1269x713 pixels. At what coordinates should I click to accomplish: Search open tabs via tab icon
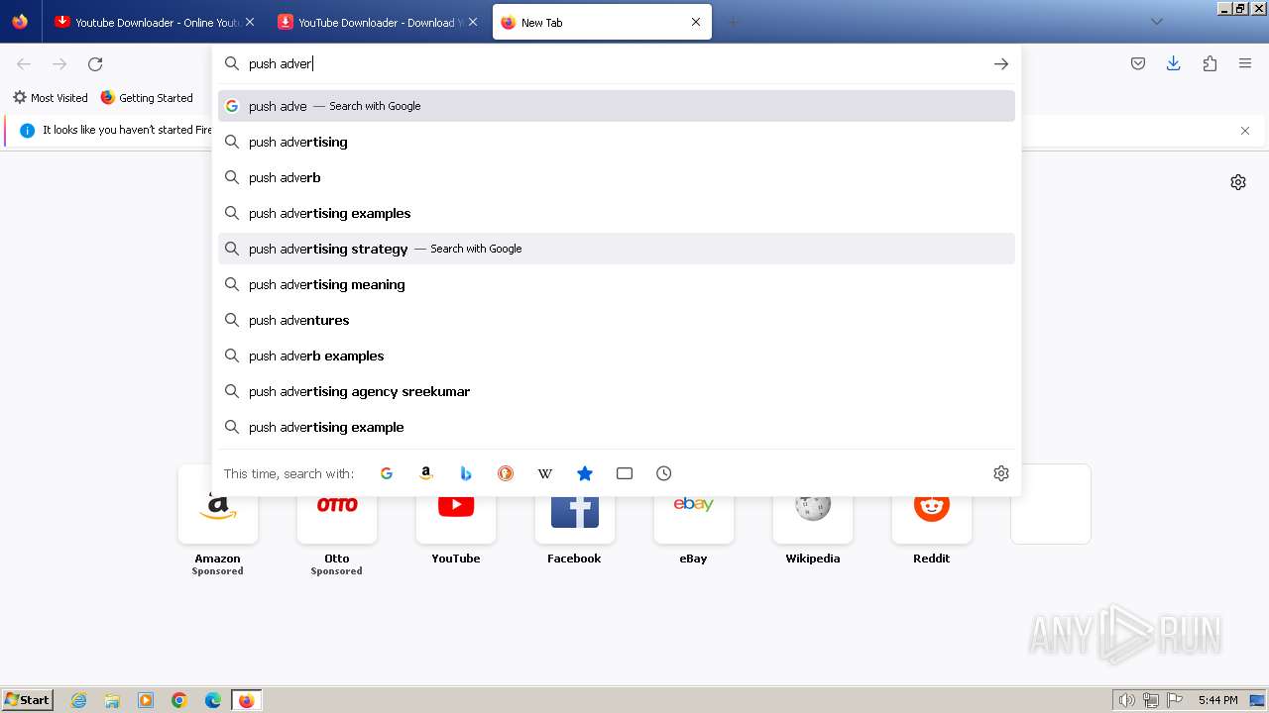[x=625, y=473]
